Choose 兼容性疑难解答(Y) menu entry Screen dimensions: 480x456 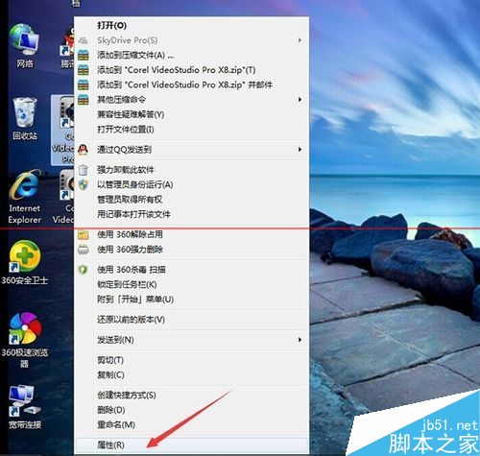(192, 114)
